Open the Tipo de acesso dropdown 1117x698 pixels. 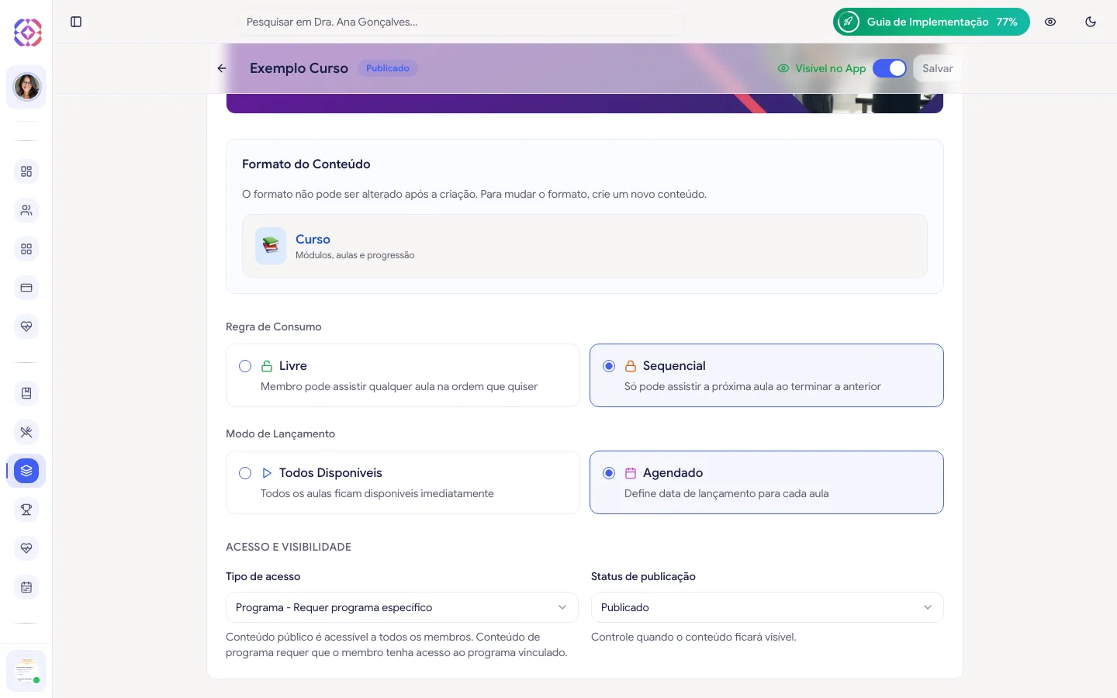tap(402, 607)
